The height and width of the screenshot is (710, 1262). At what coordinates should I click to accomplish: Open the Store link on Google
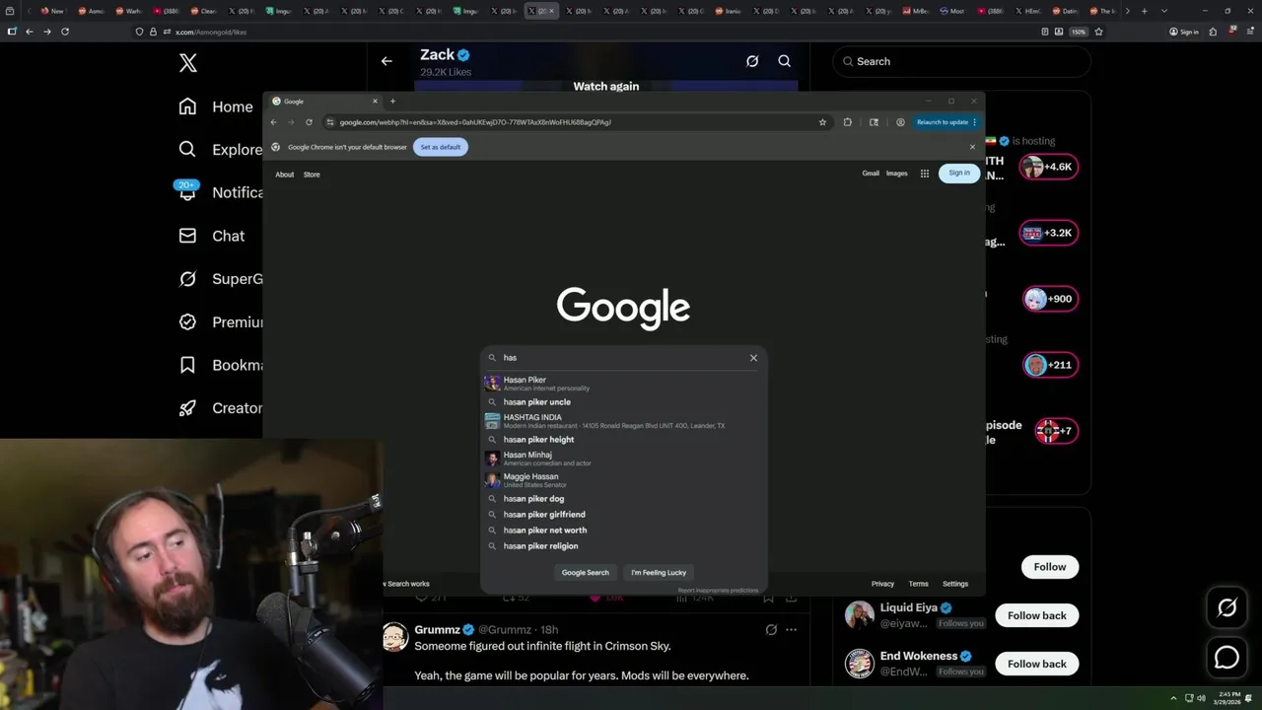[312, 175]
